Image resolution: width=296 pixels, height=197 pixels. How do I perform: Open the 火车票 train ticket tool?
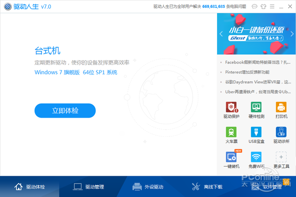tap(231, 135)
